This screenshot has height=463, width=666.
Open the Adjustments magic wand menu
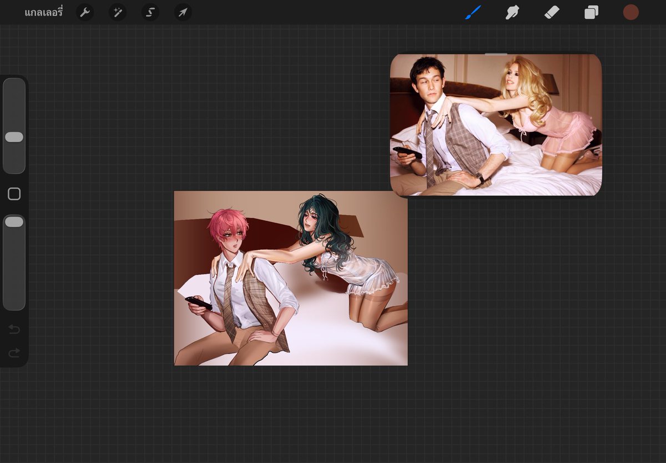[x=117, y=12]
